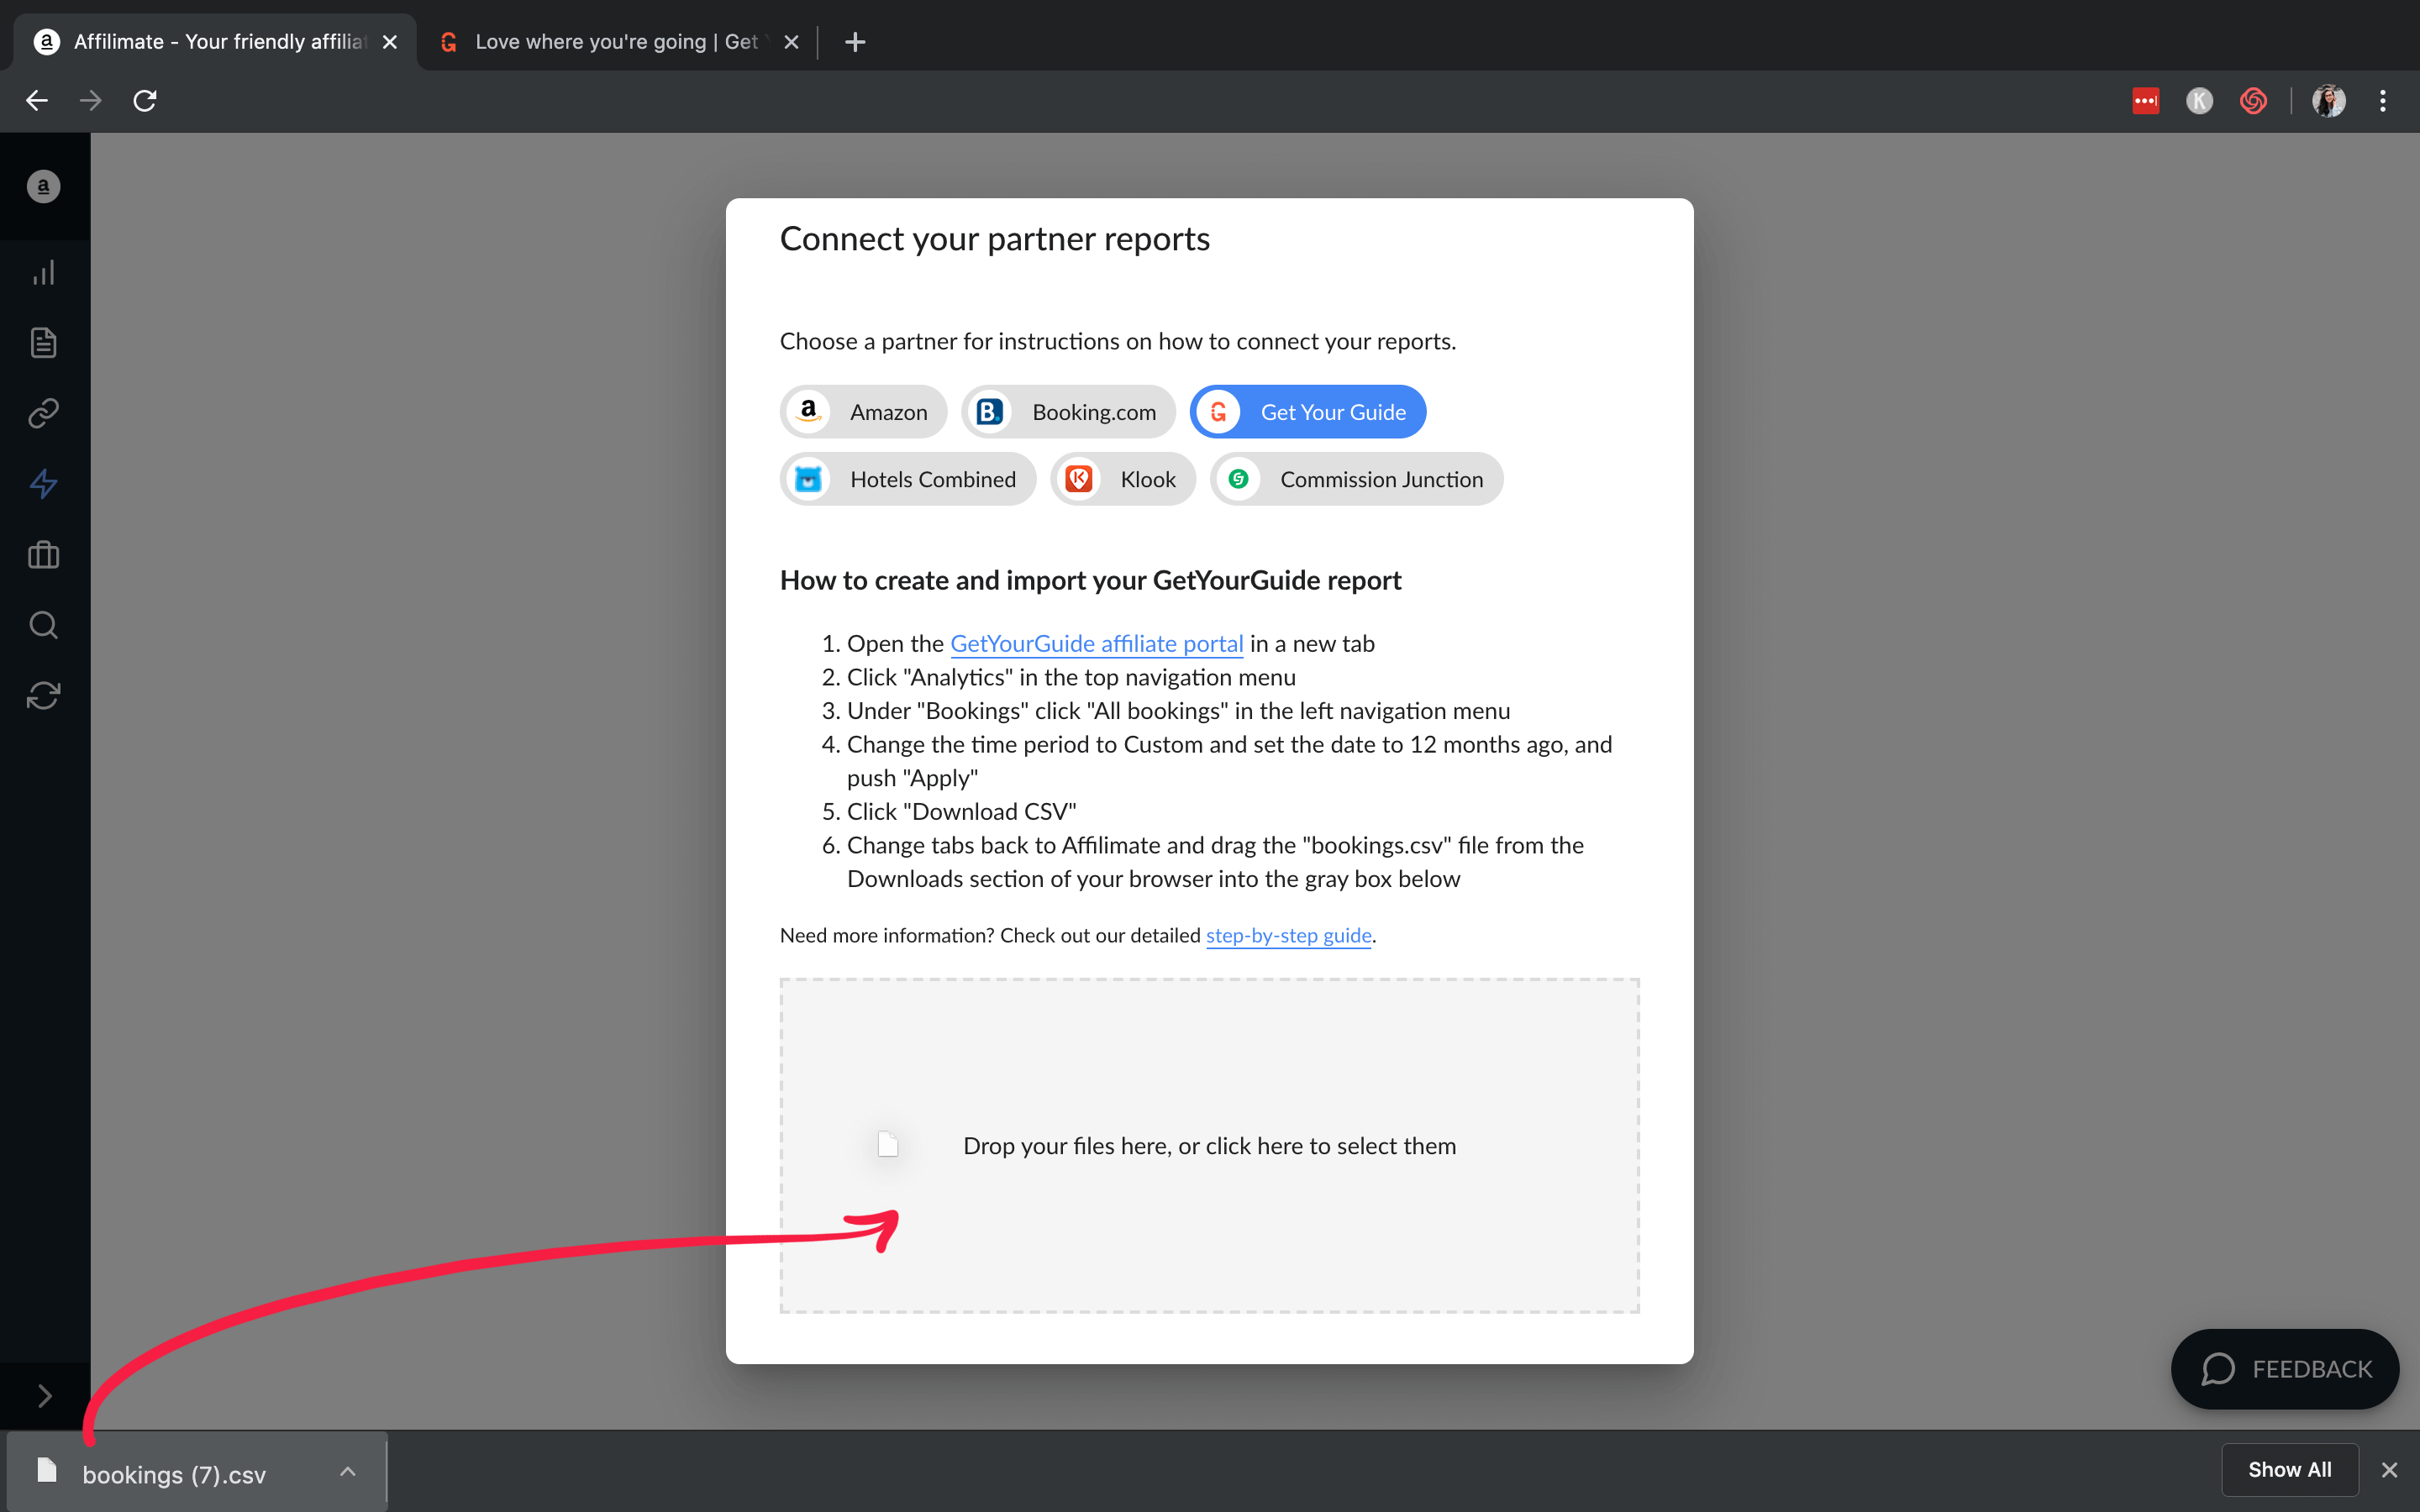Image resolution: width=2420 pixels, height=1512 pixels.
Task: Open the document pages icon in sidebar
Action: 43,343
